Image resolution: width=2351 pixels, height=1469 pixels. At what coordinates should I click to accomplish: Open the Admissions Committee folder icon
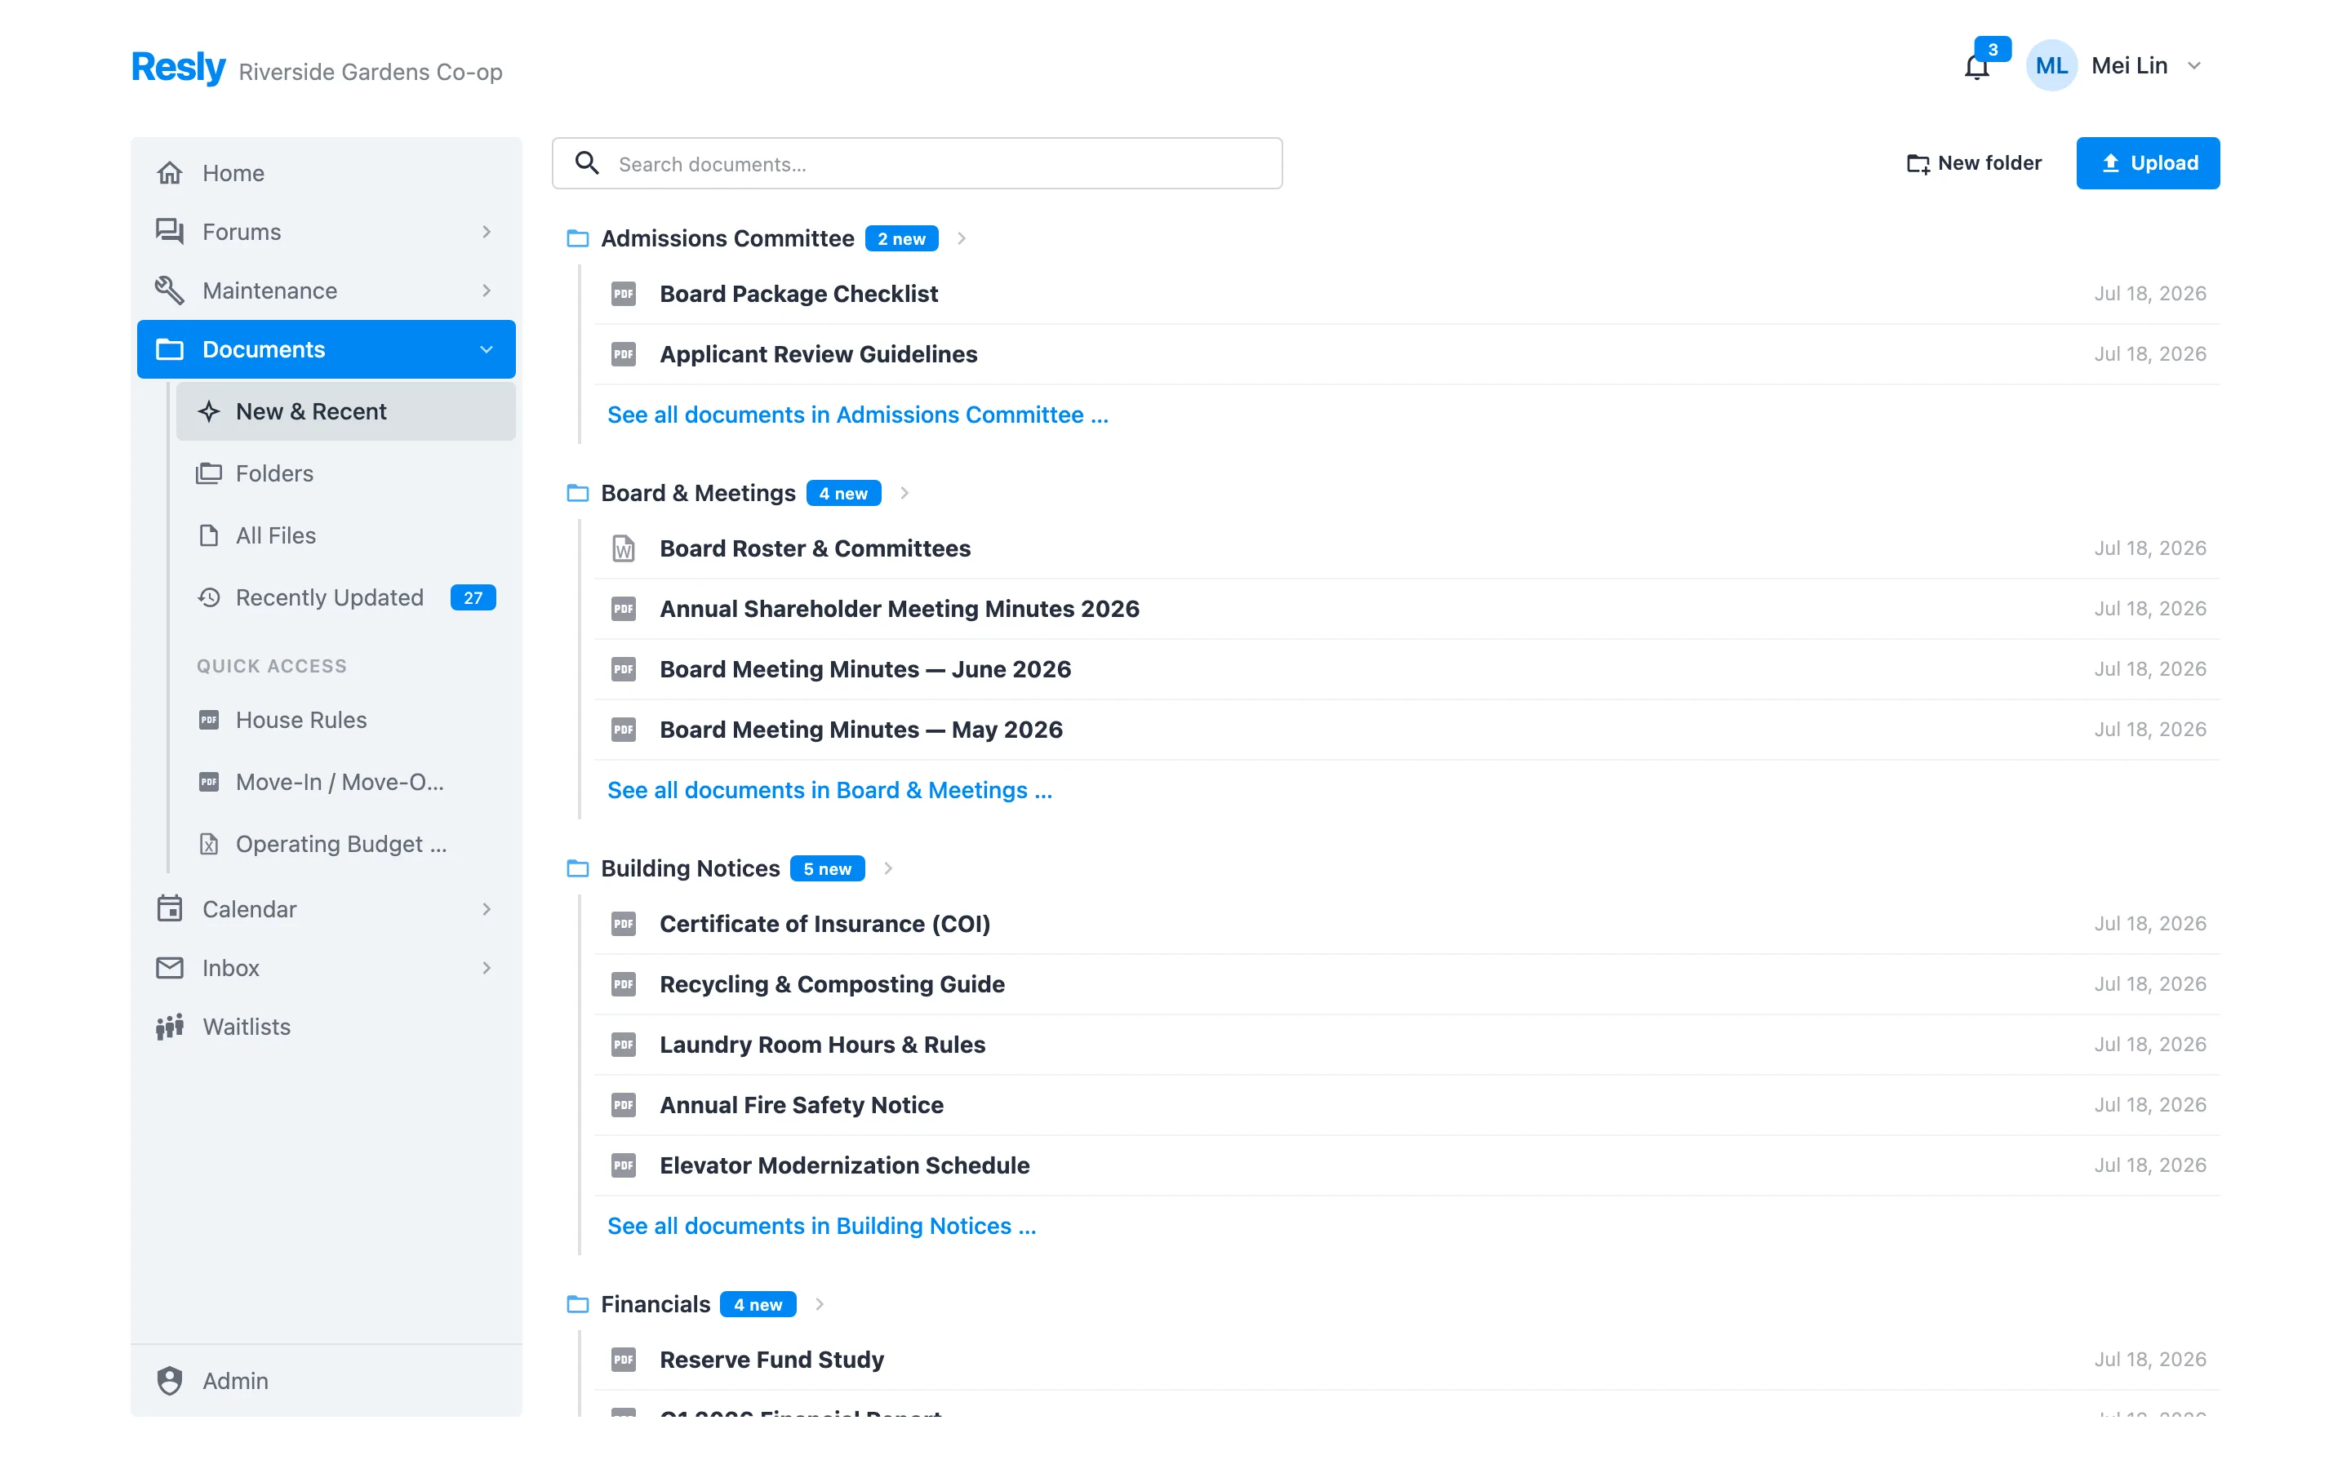click(x=578, y=238)
